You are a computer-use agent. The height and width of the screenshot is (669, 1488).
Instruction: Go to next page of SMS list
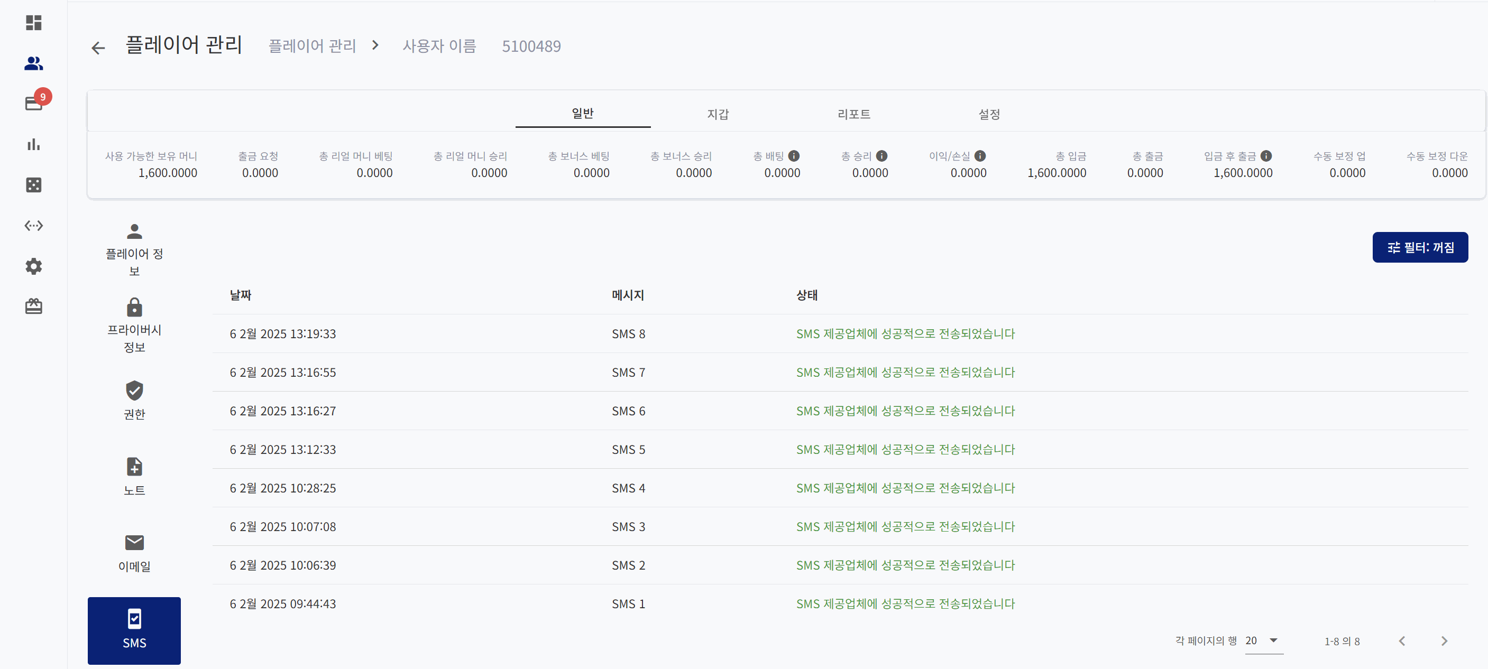1444,640
